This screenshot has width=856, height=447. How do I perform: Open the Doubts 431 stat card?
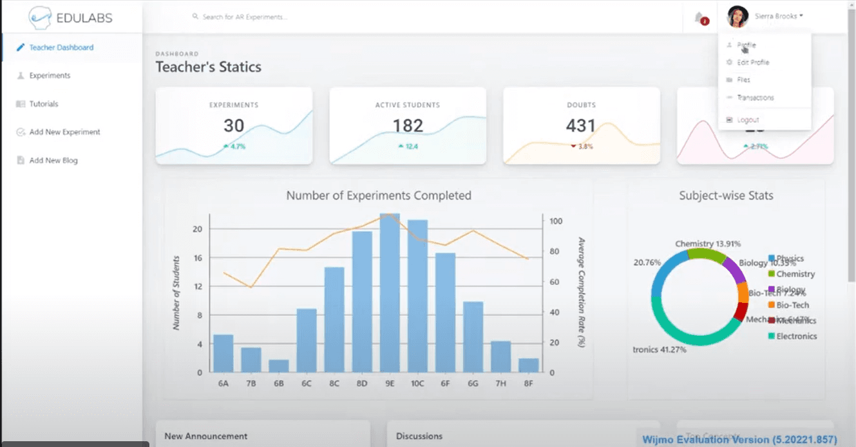click(581, 125)
